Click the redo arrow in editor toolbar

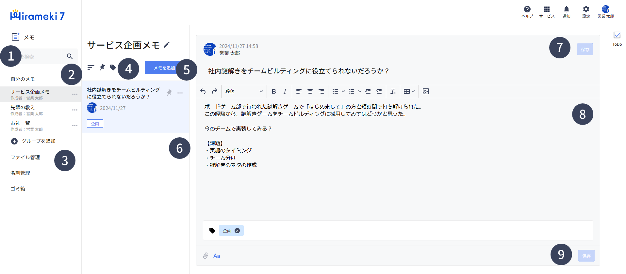point(214,91)
